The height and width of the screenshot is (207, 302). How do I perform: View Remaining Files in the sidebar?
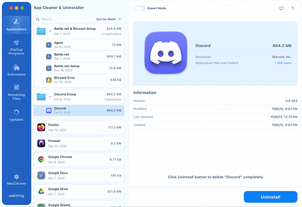pyautogui.click(x=16, y=93)
